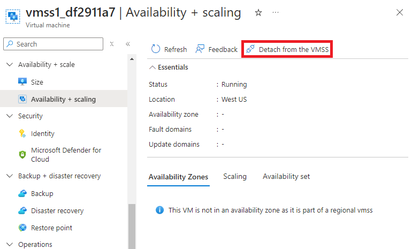Favorite this page with the star icon

(x=258, y=13)
